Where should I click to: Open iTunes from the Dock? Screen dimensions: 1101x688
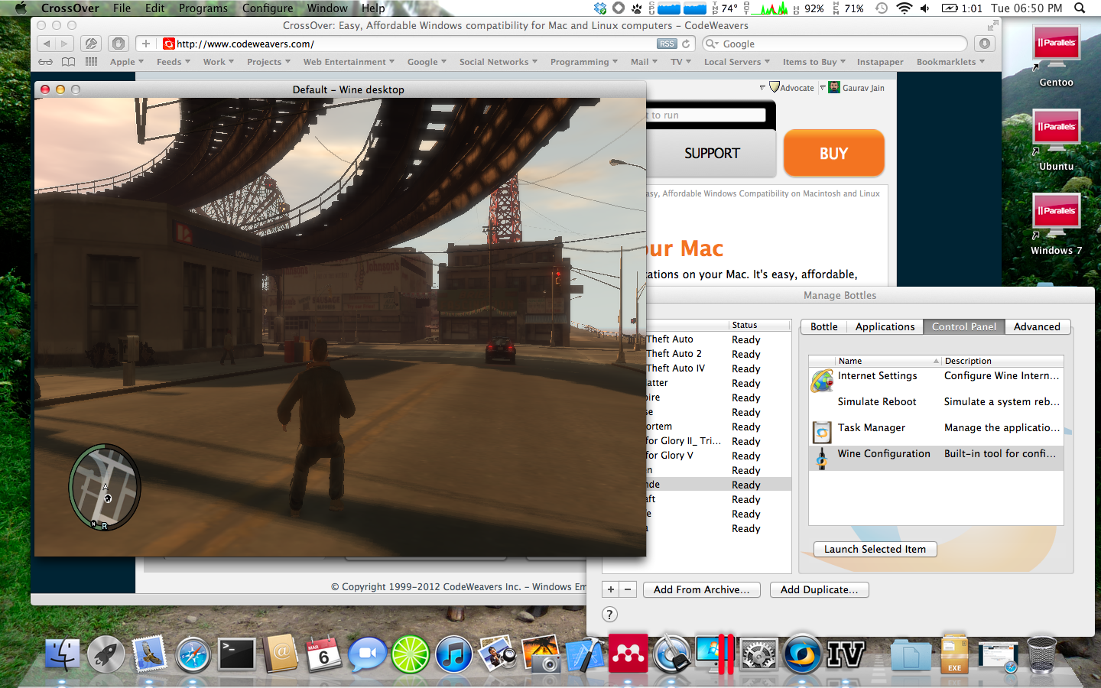pyautogui.click(x=454, y=654)
